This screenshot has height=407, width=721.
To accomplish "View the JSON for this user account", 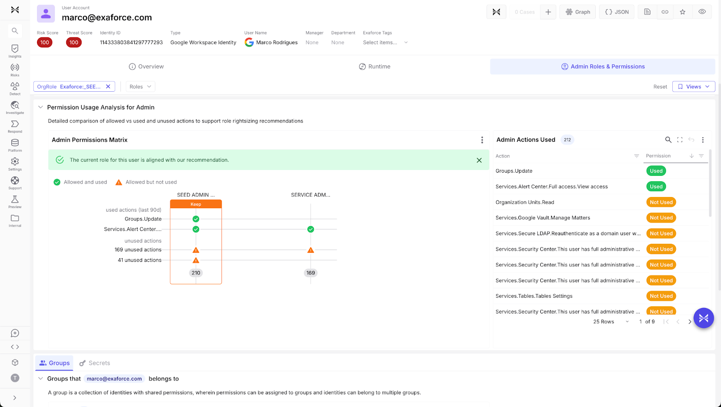I will click(x=616, y=12).
